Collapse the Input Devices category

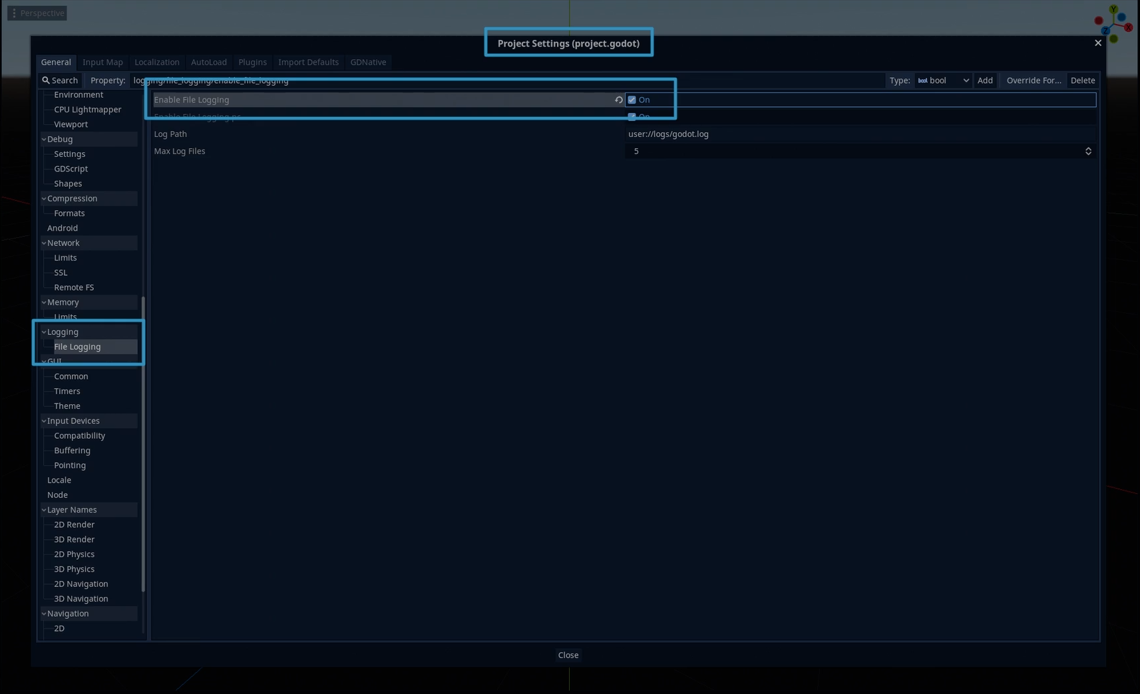pos(44,421)
